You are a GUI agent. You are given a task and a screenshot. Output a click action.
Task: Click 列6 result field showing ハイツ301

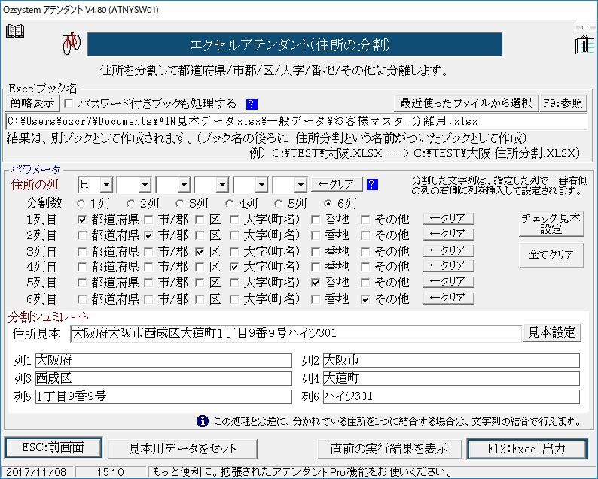451,397
